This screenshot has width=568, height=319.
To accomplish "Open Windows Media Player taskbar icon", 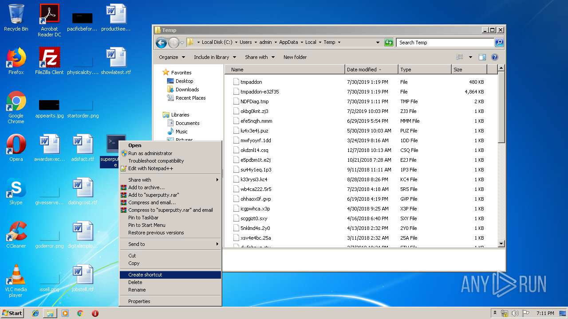I will pos(65,313).
